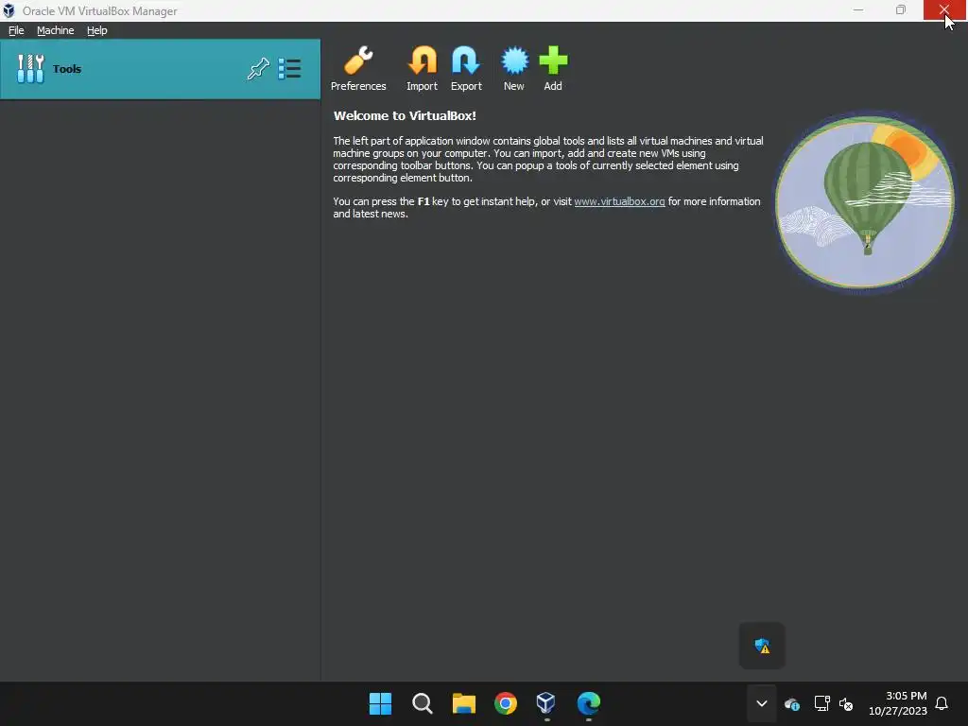Open the Machine menu
This screenshot has height=726, width=968.
(56, 30)
